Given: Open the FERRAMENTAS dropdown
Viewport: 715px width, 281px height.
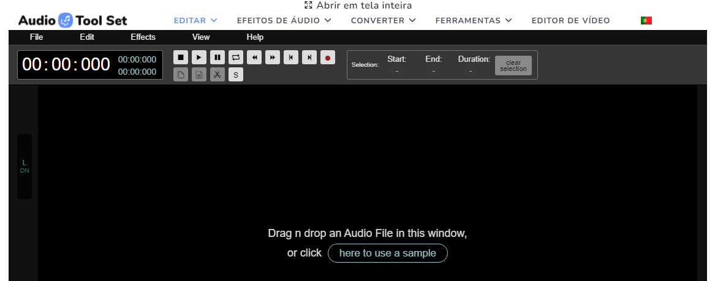Looking at the screenshot, I should (474, 20).
